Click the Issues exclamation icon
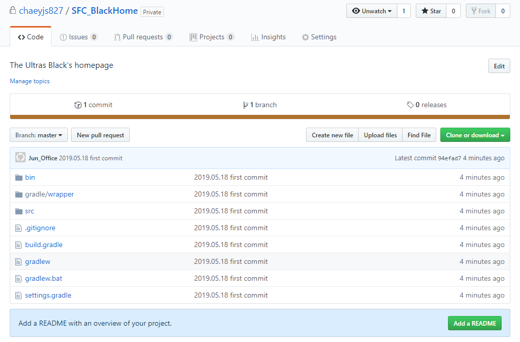 [x=63, y=37]
